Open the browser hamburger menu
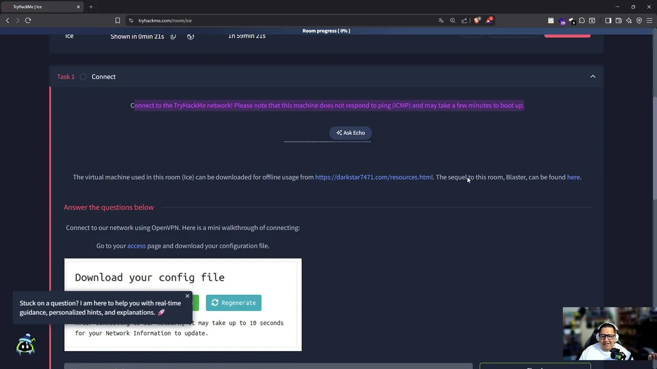Screen dimensions: 657x369 pyautogui.click(x=649, y=20)
